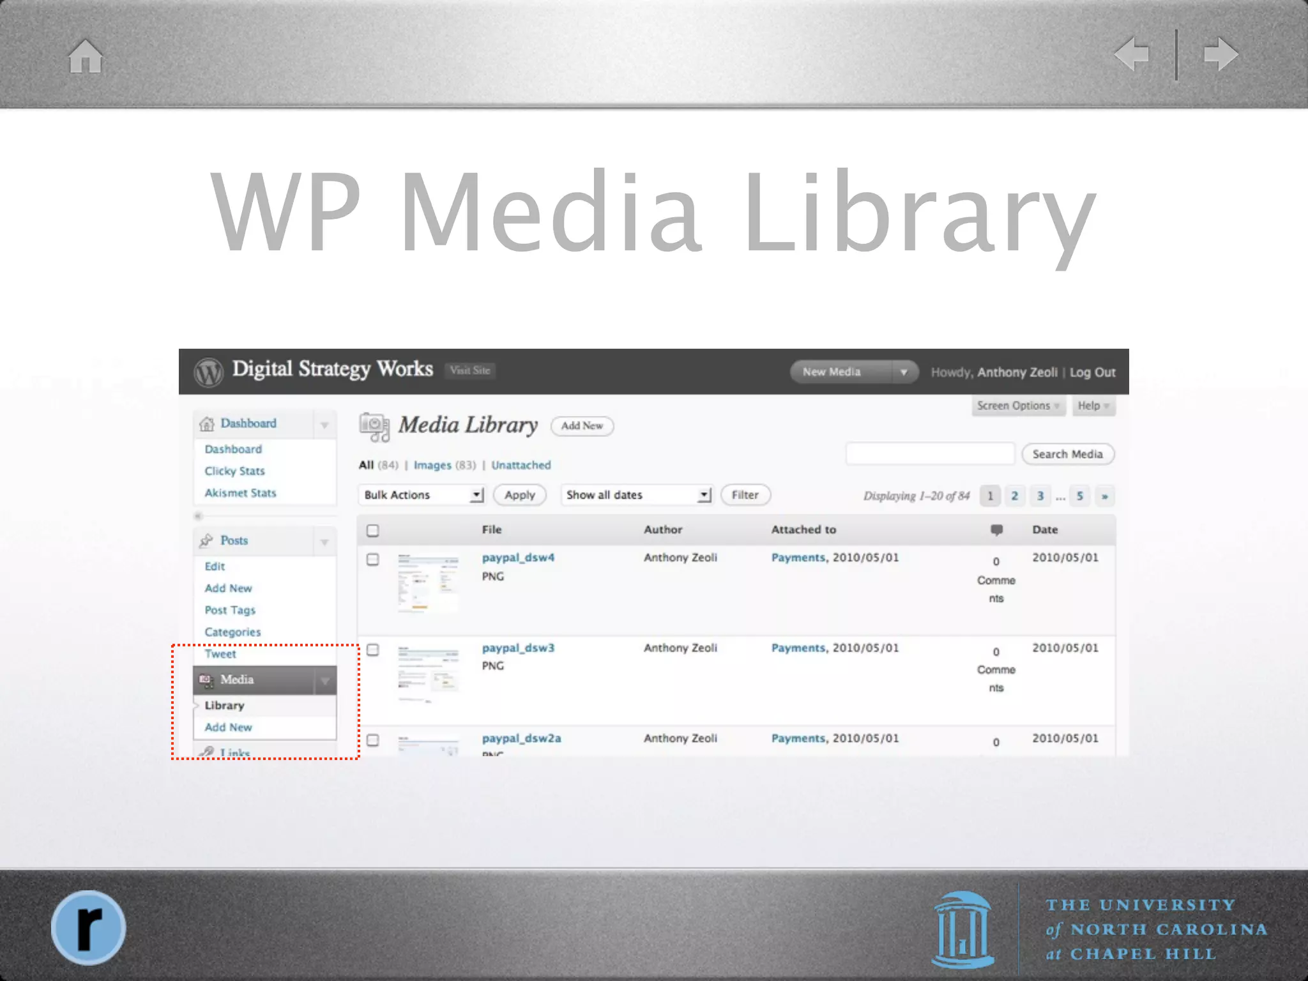Click the Dashboard house icon
The width and height of the screenshot is (1308, 981).
pyautogui.click(x=206, y=423)
